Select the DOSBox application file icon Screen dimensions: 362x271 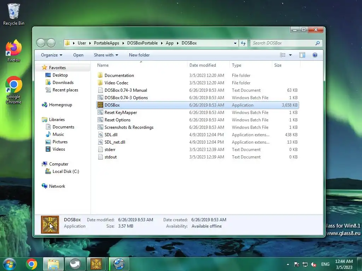100,105
